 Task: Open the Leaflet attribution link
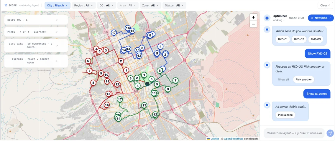coord(215,139)
